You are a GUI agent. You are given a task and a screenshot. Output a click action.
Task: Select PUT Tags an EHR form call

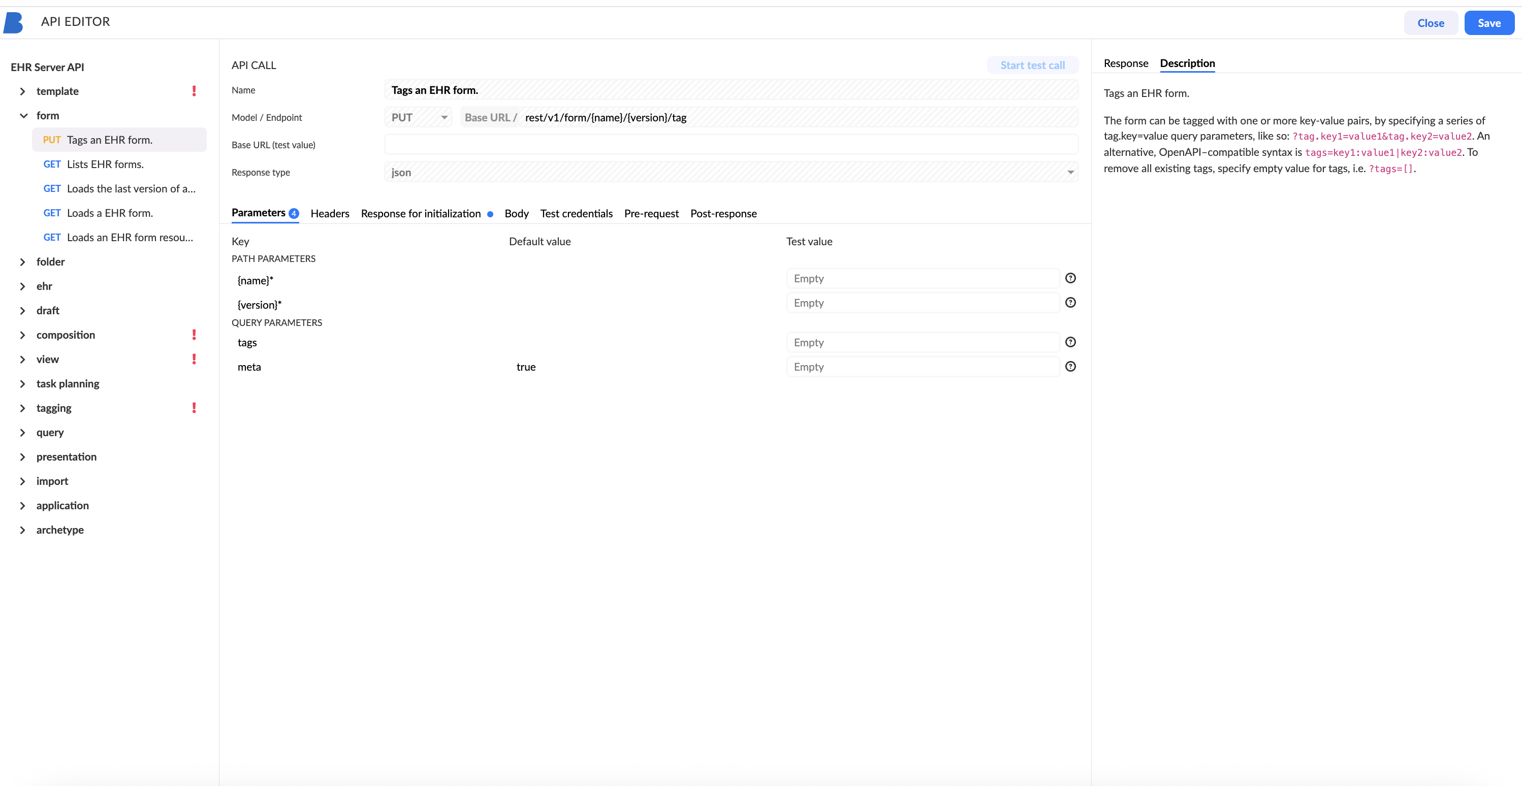coord(119,140)
